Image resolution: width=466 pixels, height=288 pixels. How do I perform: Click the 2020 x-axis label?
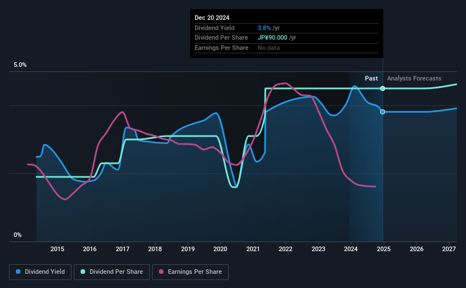[220, 249]
